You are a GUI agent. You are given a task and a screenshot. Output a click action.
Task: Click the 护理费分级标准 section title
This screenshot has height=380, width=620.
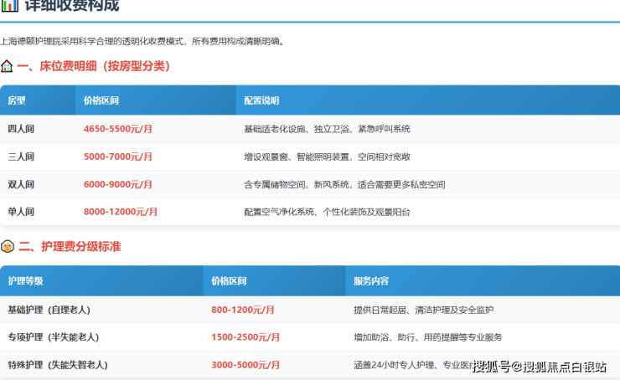point(70,246)
